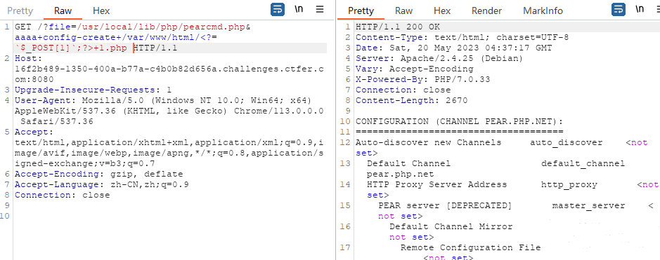Click the Host header name
The height and width of the screenshot is (260, 660).
point(28,58)
